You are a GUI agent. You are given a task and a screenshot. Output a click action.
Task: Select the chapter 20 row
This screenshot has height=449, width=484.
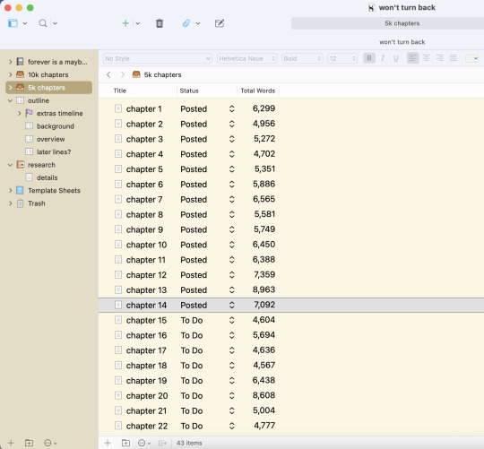[290, 395]
